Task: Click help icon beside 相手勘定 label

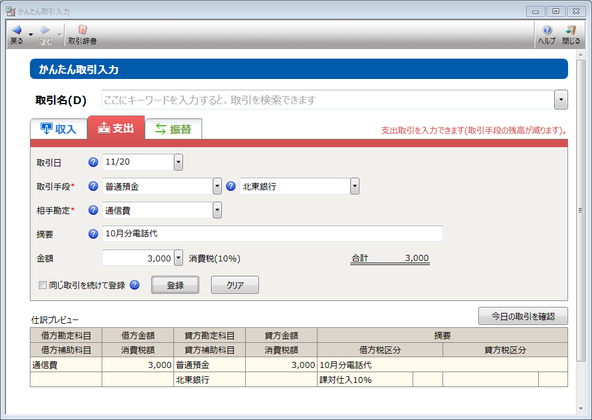Action: coord(93,210)
